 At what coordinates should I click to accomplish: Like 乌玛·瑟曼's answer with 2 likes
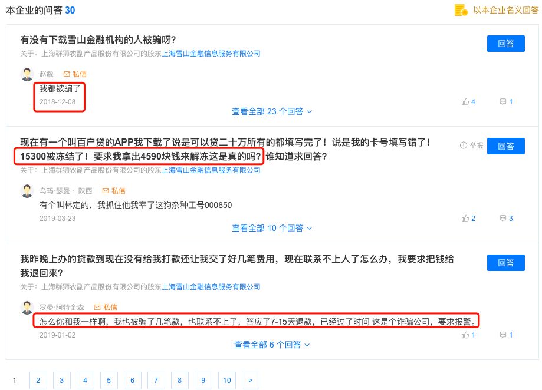coord(468,219)
